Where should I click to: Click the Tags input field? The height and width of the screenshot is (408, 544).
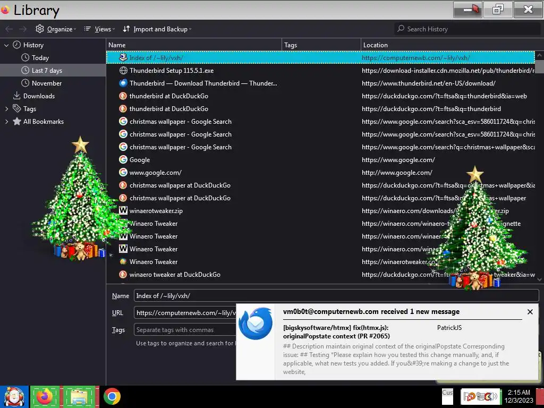[185, 330]
